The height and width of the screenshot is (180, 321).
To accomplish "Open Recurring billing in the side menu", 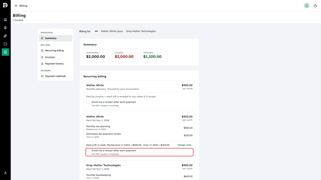I will click(55, 51).
